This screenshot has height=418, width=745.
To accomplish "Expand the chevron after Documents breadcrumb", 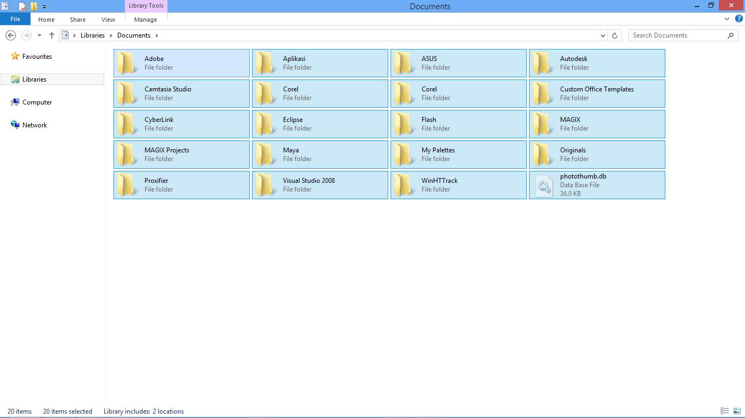I will click(157, 35).
